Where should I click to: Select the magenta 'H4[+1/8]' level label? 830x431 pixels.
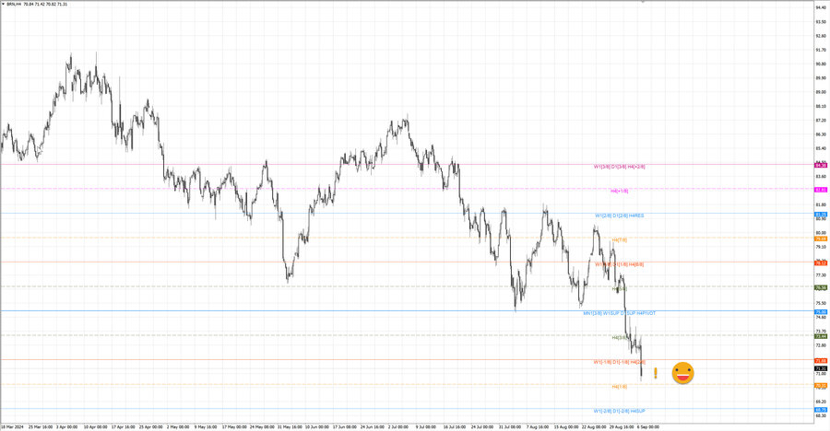[x=620, y=191]
